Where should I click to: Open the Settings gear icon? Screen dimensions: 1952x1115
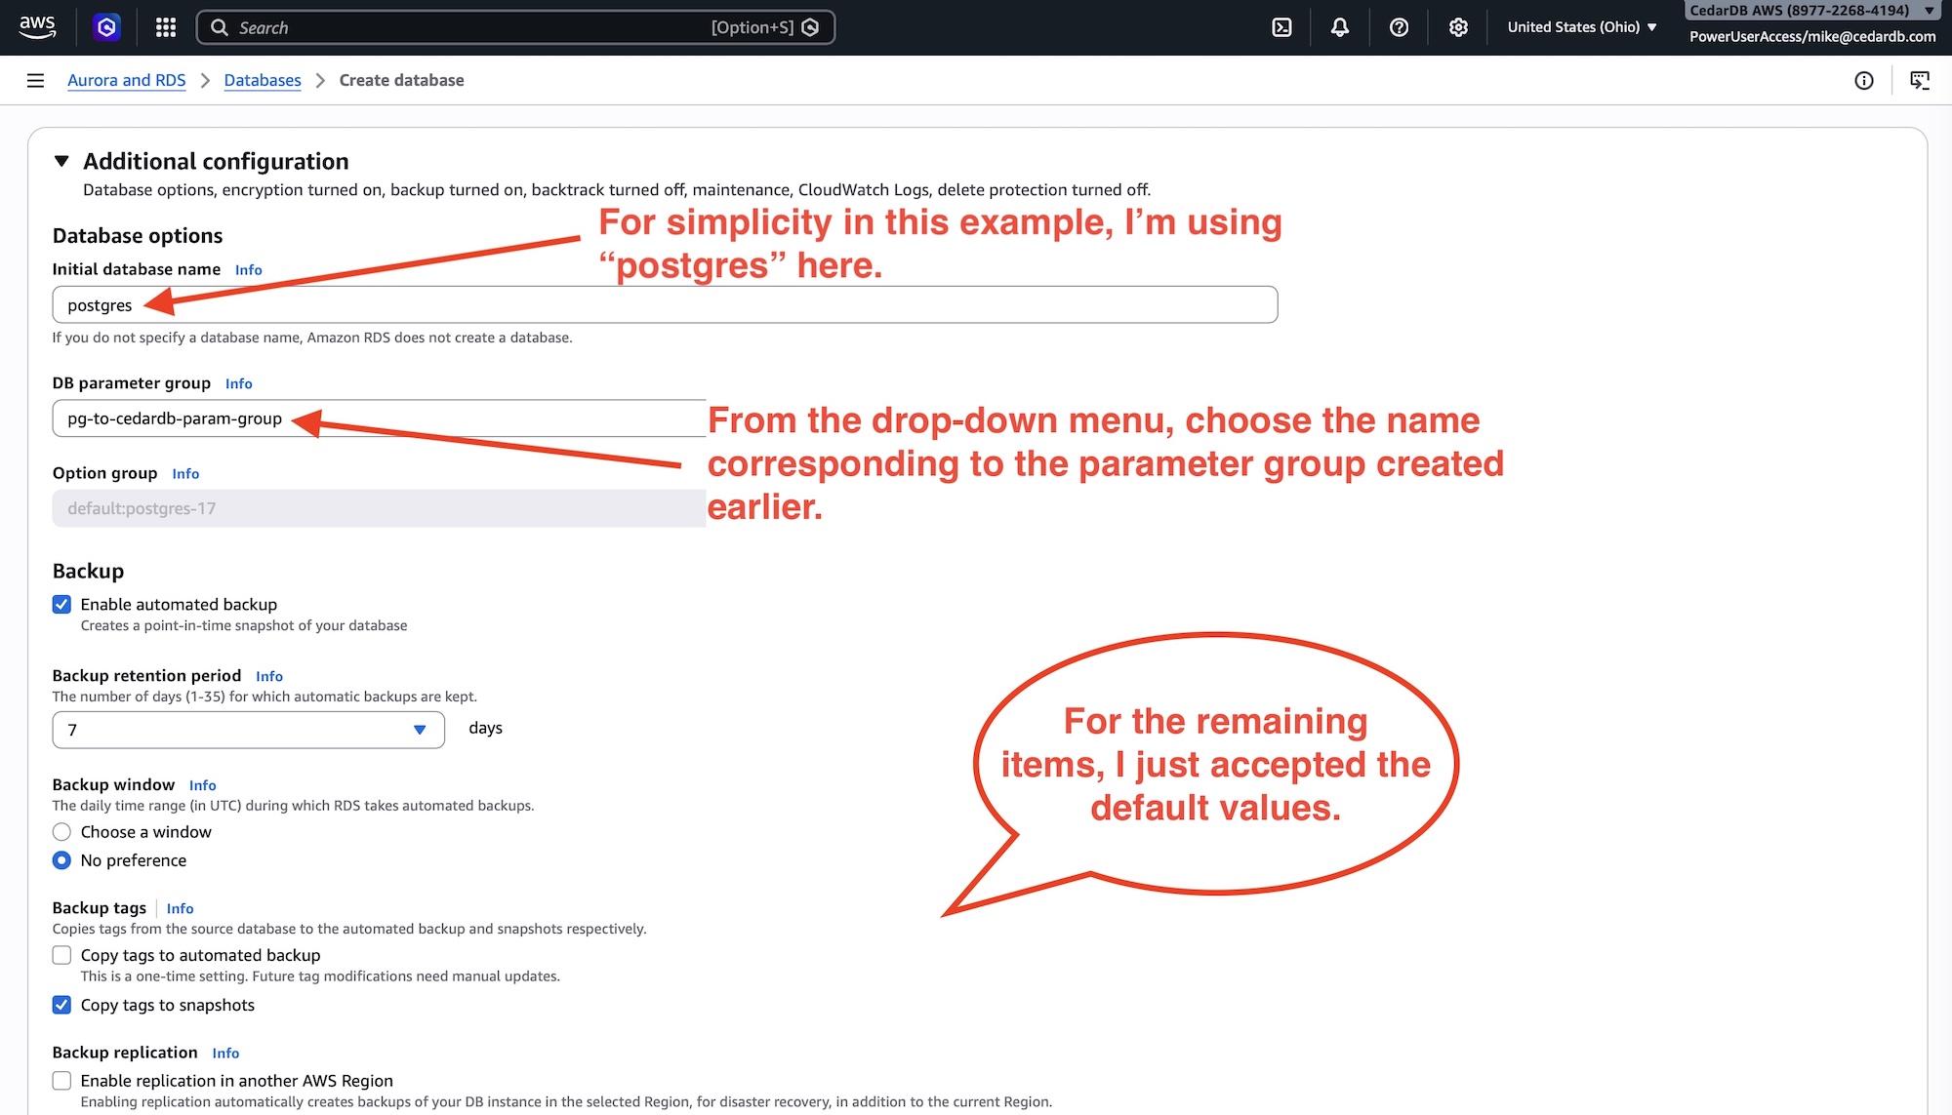tap(1457, 26)
